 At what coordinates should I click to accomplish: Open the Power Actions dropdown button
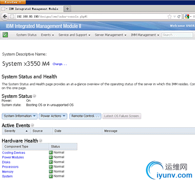pyautogui.click(x=53, y=116)
